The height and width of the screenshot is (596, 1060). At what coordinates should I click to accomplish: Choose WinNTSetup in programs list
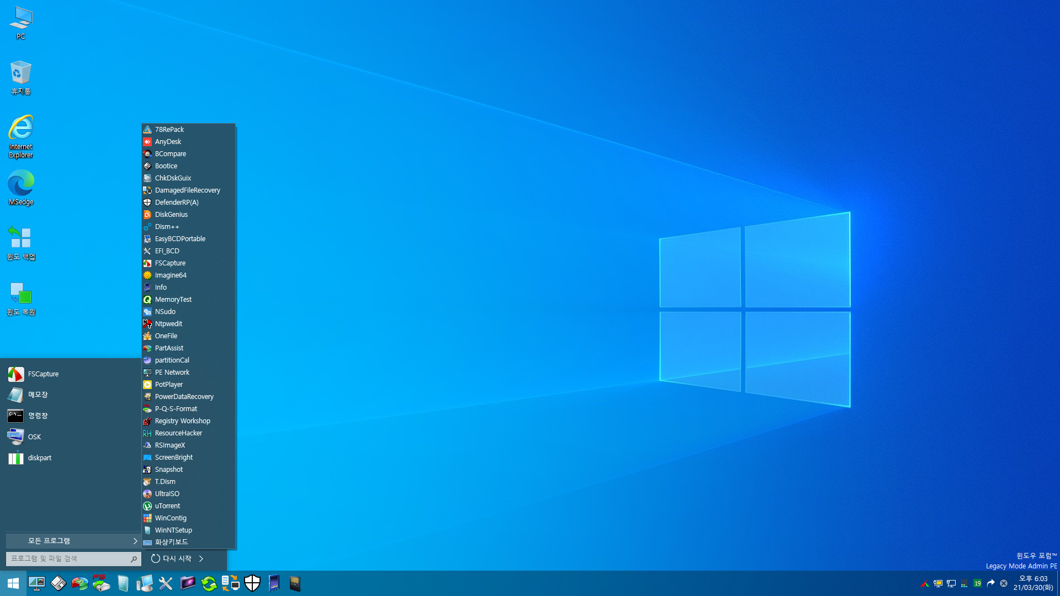tap(189, 530)
